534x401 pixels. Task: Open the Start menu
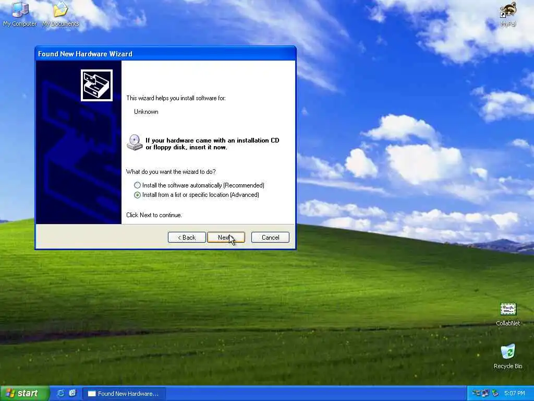(x=25, y=394)
